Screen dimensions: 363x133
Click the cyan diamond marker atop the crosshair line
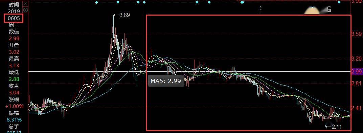tap(144, 2)
